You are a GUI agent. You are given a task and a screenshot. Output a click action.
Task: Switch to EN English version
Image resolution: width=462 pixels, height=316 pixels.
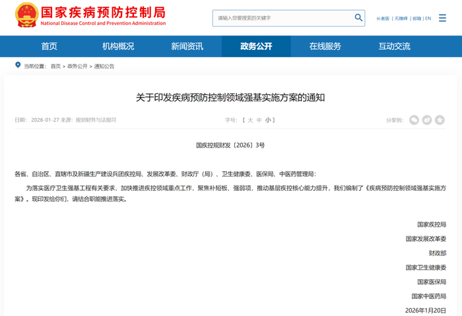click(x=428, y=18)
